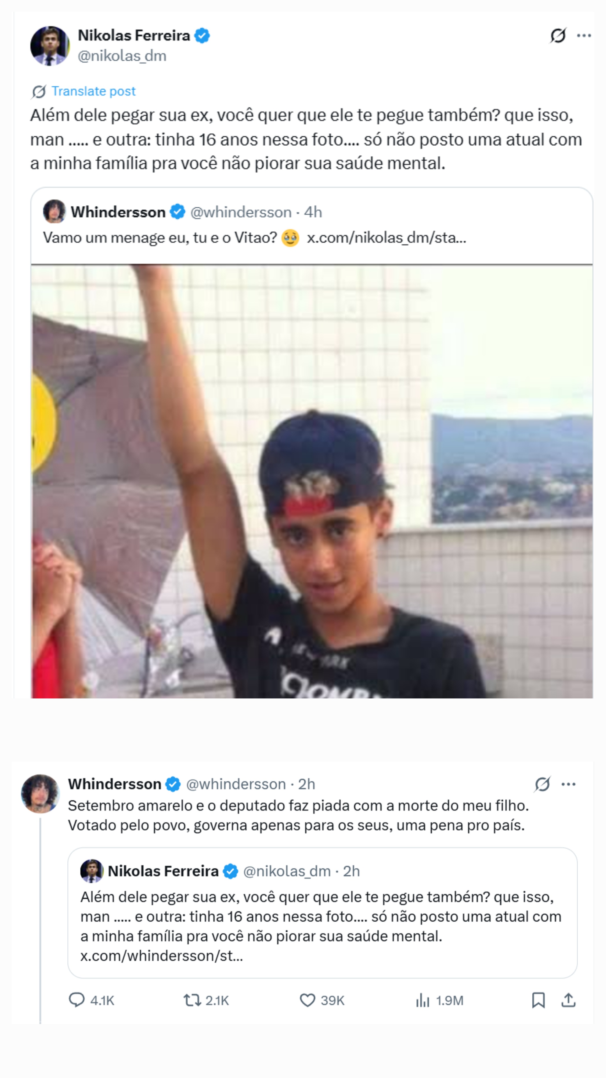Click the share icon on Whindersson's post
Viewport: 606px width, 1078px height.
click(568, 1000)
